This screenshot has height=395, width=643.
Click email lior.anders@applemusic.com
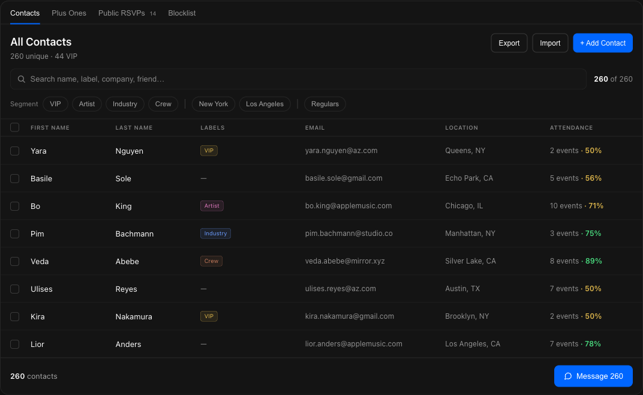coord(353,344)
